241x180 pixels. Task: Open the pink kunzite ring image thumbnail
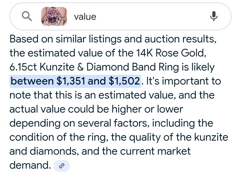click(54, 16)
